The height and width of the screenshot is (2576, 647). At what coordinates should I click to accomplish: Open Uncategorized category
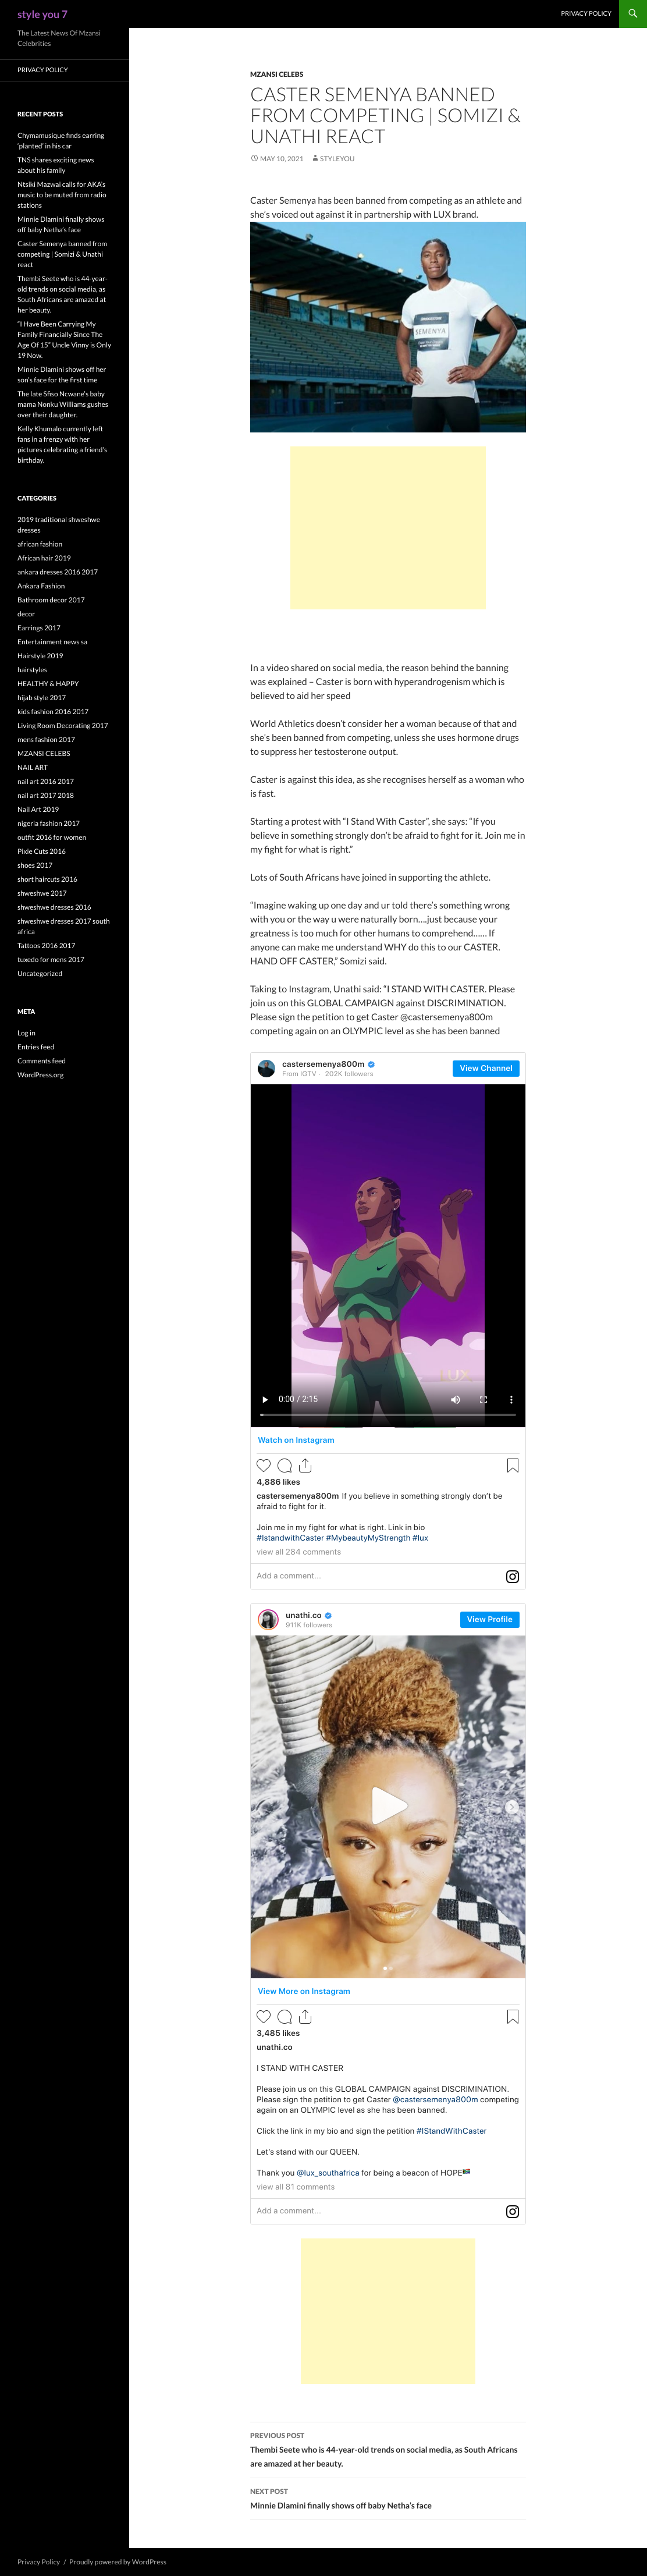point(40,974)
